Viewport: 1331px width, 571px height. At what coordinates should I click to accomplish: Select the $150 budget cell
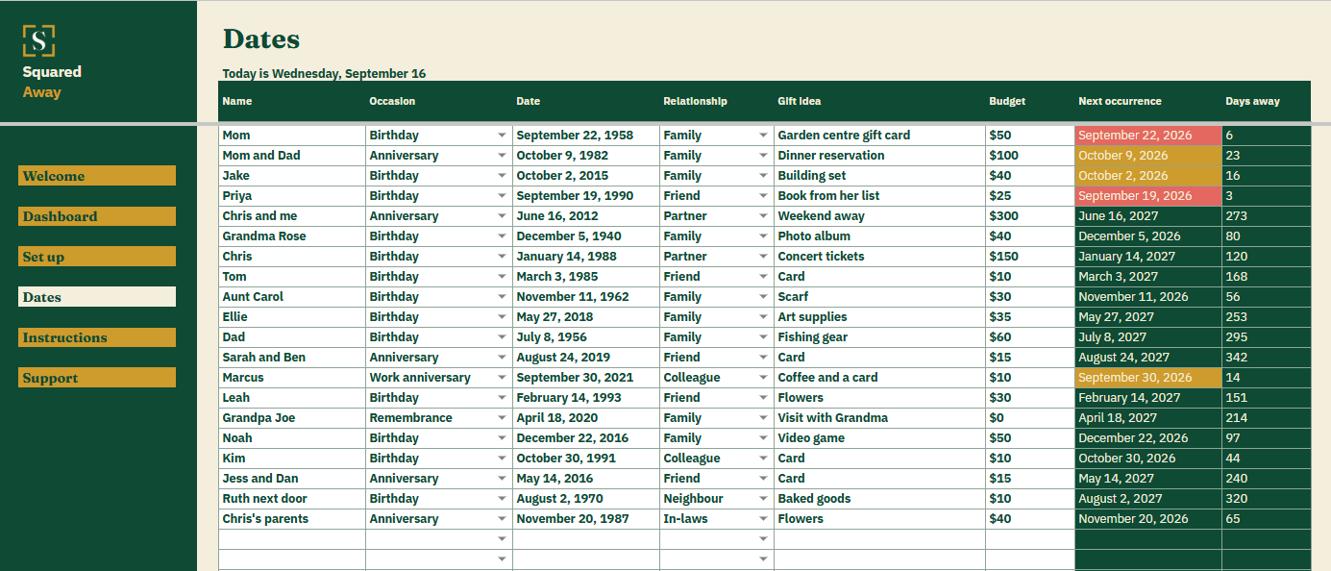pos(1030,257)
